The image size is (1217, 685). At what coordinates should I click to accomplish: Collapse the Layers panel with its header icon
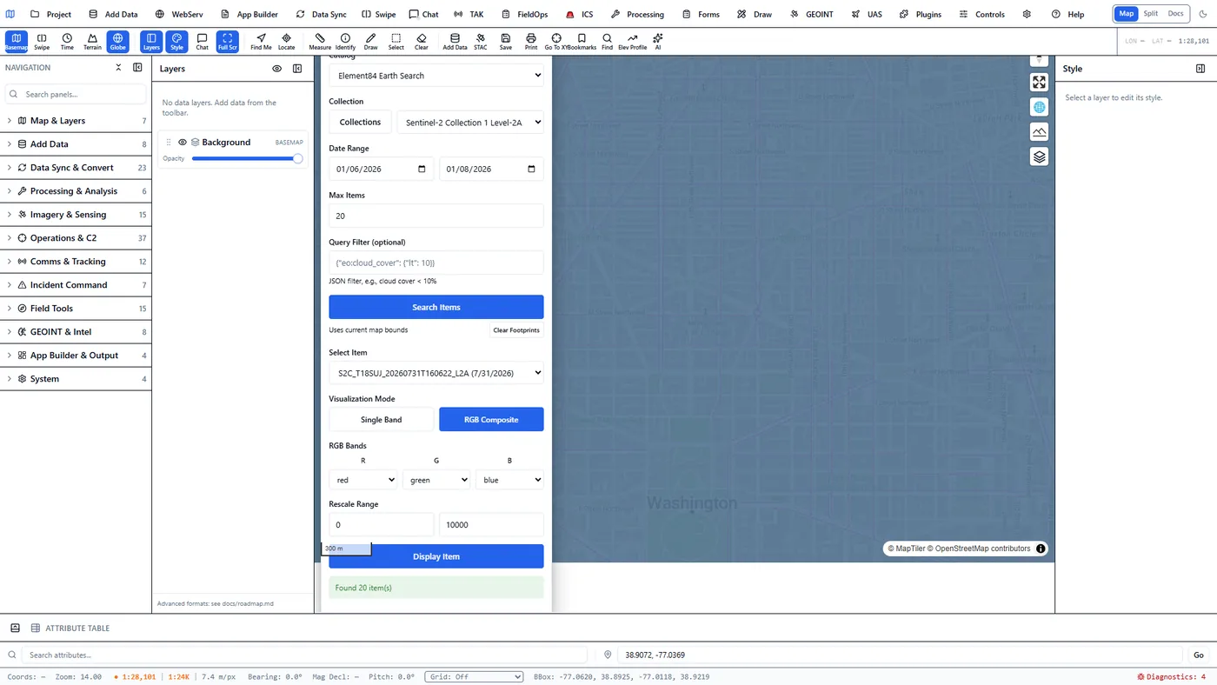coord(297,69)
